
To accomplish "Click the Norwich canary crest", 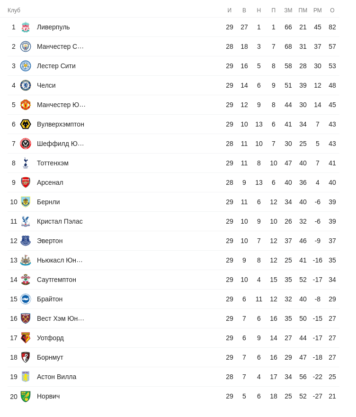I will (26, 396).
